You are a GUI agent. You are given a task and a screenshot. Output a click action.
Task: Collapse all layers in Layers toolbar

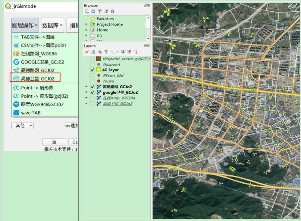(129, 52)
